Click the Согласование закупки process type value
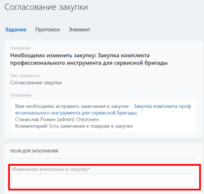The image size is (204, 194). coord(36,82)
